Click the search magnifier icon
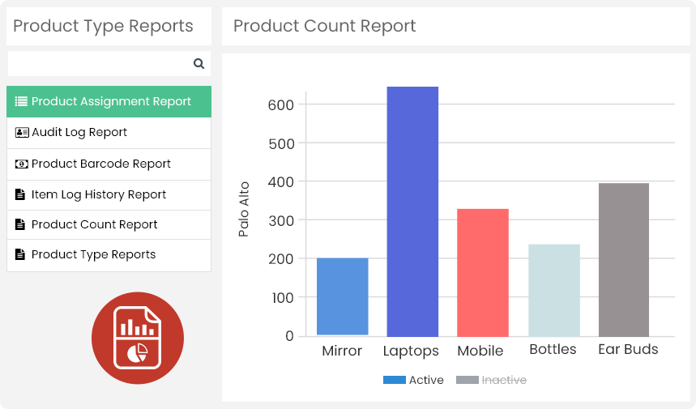Screen dimensions: 696x409 199,64
